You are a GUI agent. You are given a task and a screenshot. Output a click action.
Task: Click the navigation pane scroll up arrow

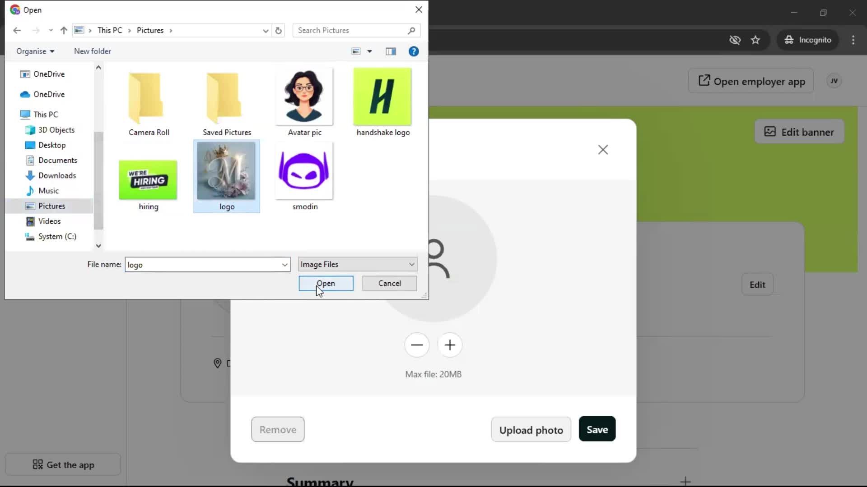(x=98, y=67)
